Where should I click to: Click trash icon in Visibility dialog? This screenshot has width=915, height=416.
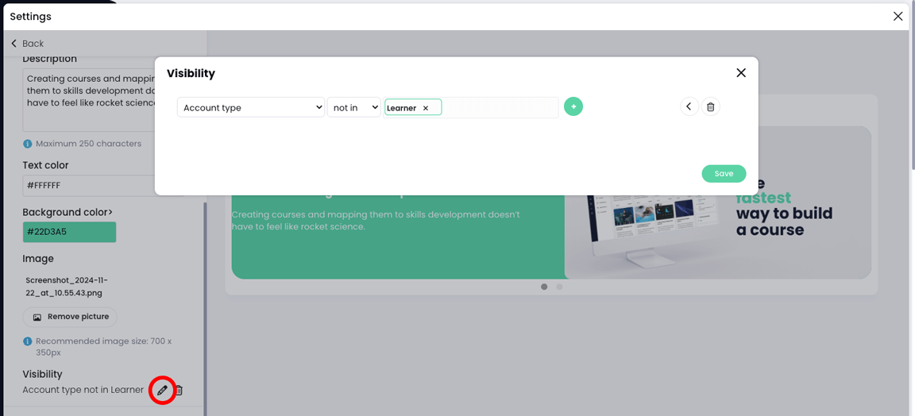coord(710,106)
